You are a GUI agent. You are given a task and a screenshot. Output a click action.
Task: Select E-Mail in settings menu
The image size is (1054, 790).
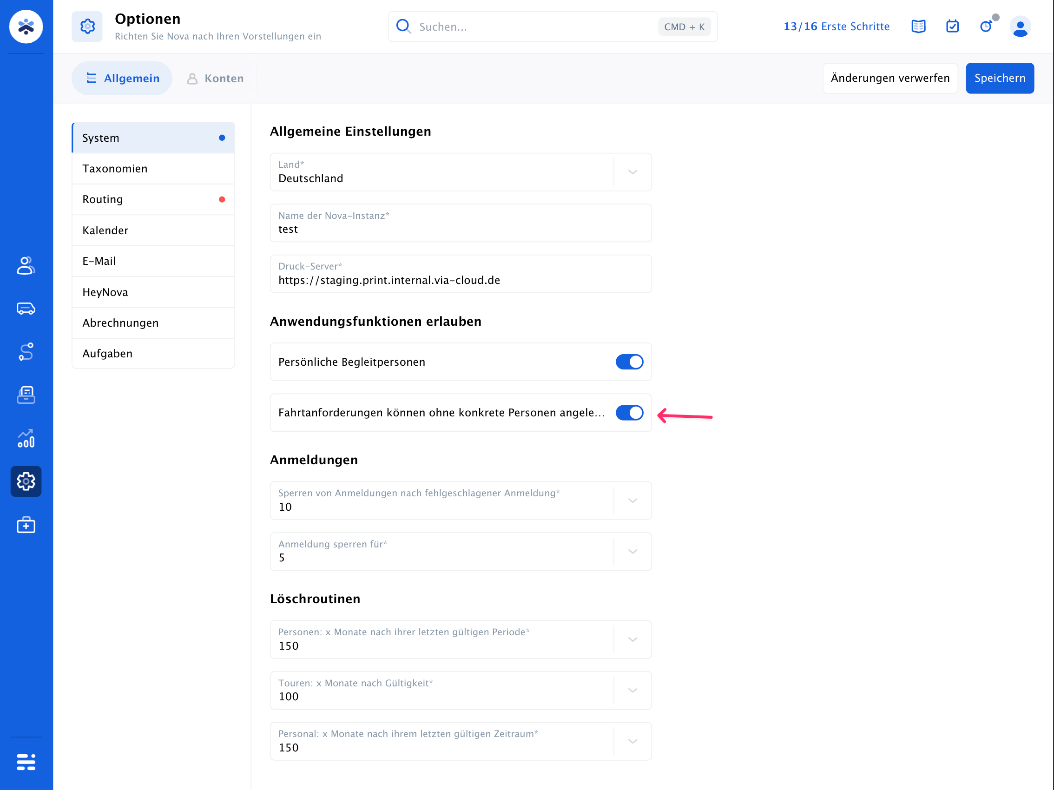click(153, 261)
